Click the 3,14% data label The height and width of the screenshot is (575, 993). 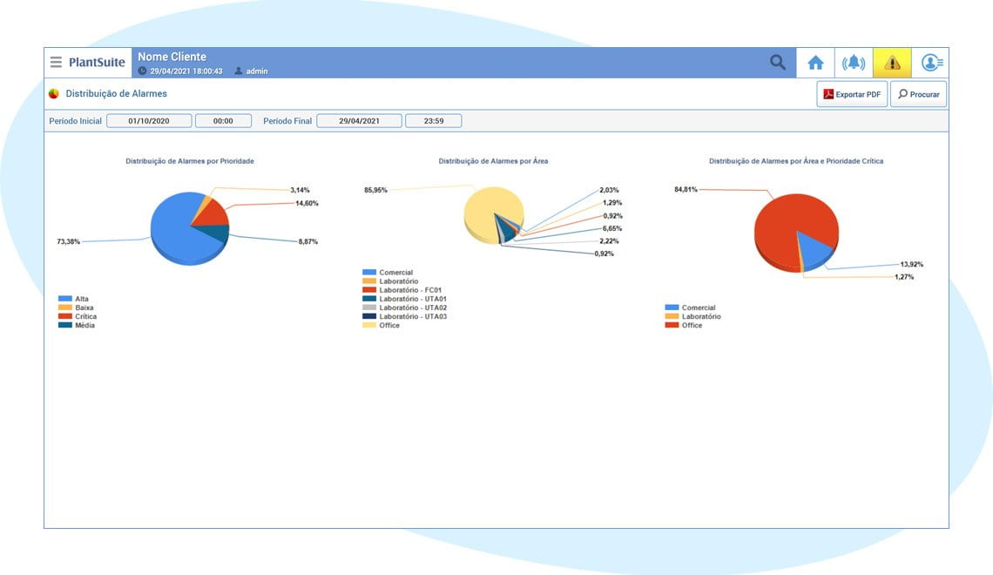(x=300, y=190)
